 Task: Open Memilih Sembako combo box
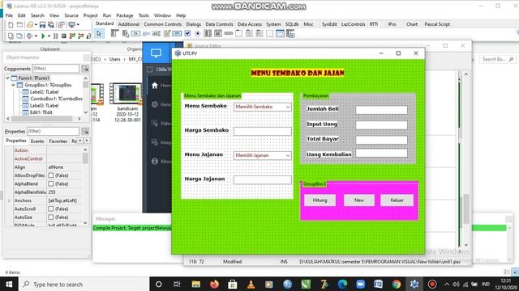coord(263,107)
